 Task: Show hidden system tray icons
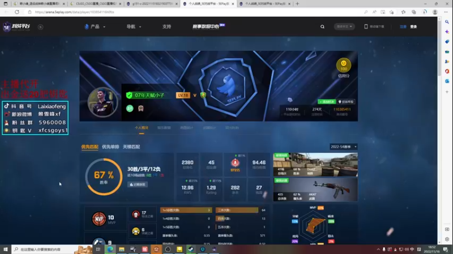coord(378,249)
